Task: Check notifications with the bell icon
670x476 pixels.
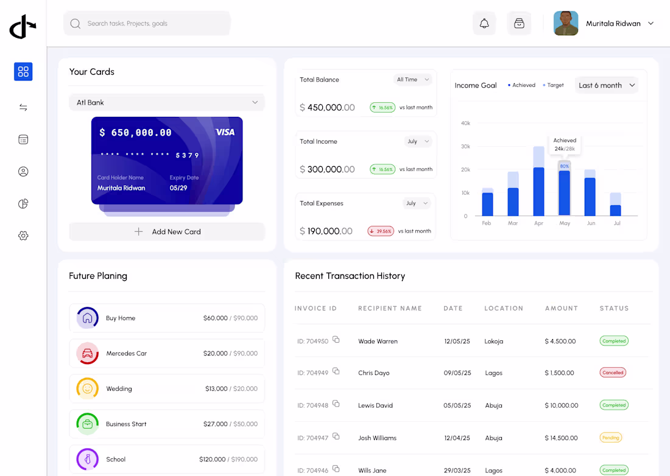Action: (x=484, y=23)
